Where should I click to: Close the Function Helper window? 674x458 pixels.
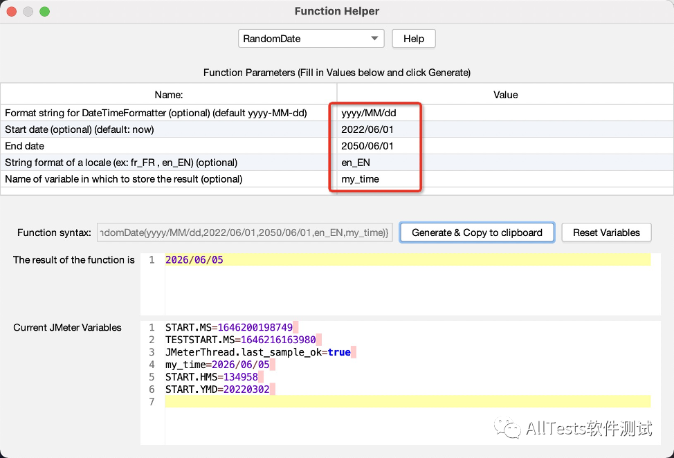pos(12,12)
